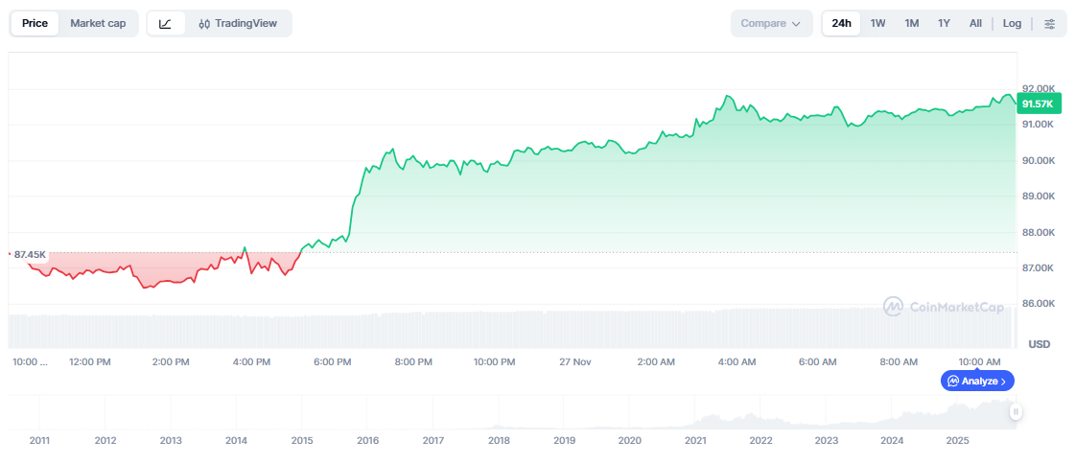Select the 1Y time range

pos(944,23)
